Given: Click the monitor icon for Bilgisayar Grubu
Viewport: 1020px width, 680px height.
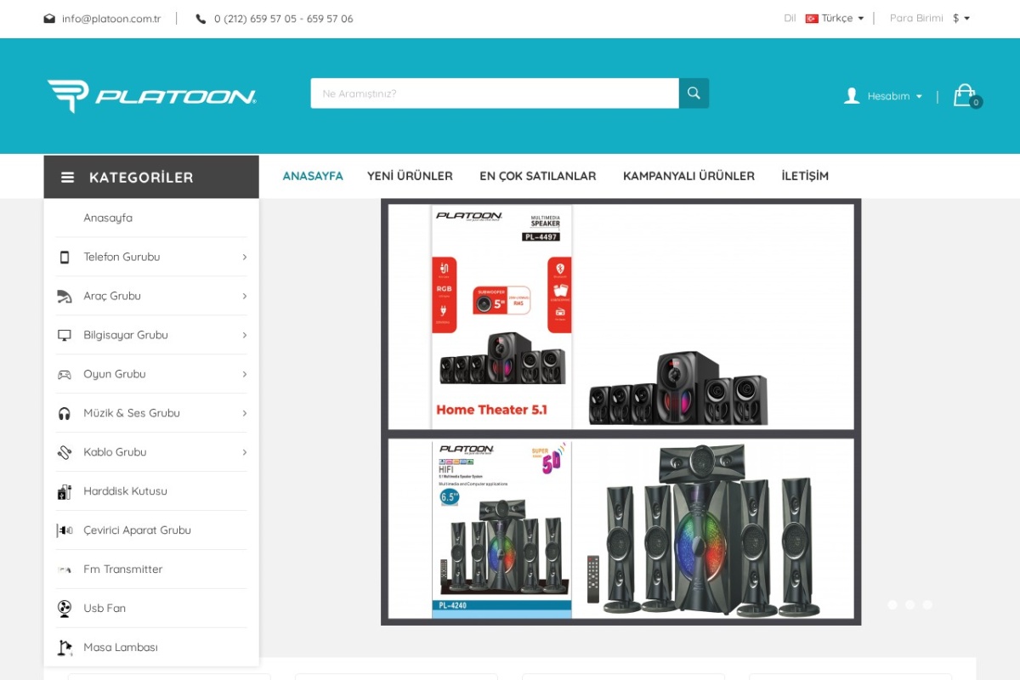Looking at the screenshot, I should tap(65, 336).
